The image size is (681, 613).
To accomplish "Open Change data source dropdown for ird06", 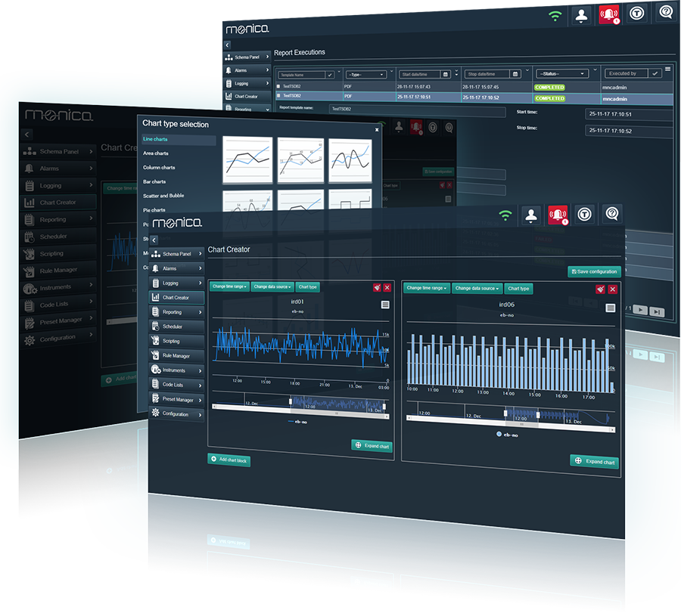I will tap(477, 288).
